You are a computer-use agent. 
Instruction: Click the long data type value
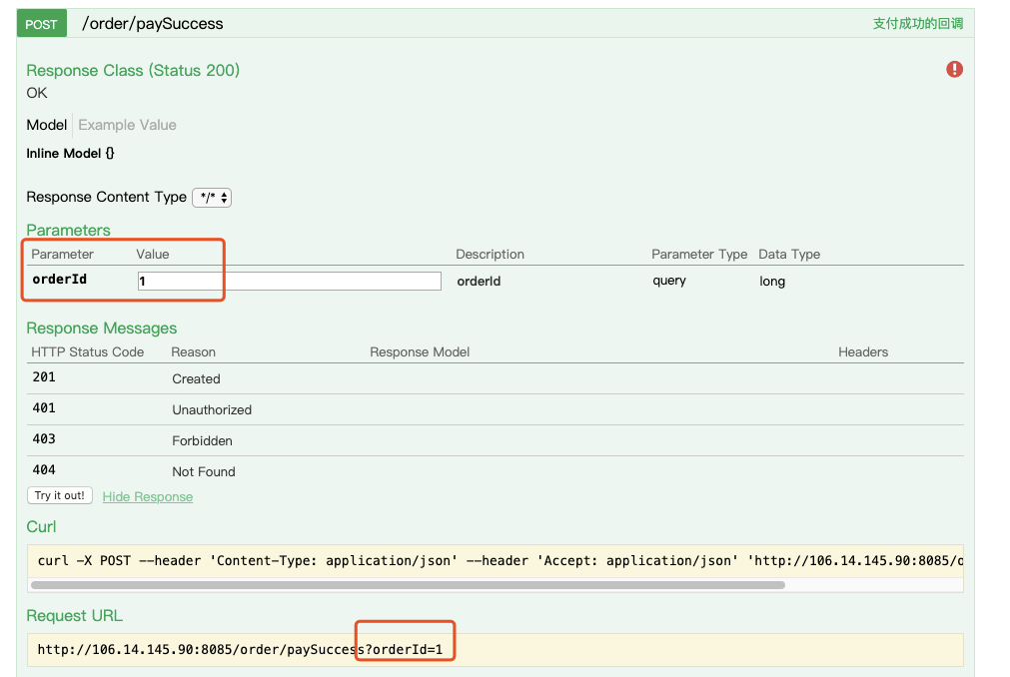[x=771, y=282]
